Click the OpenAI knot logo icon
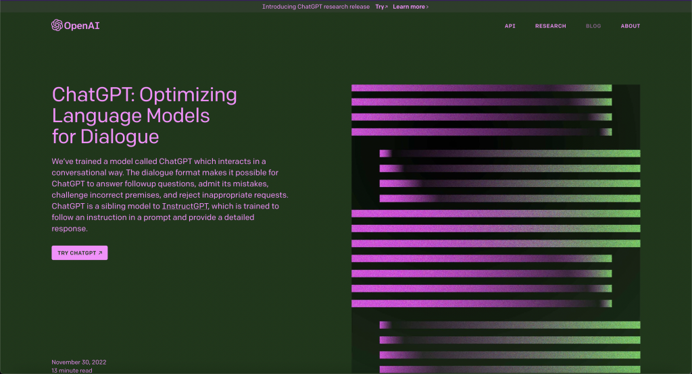The height and width of the screenshot is (374, 692). (57, 26)
